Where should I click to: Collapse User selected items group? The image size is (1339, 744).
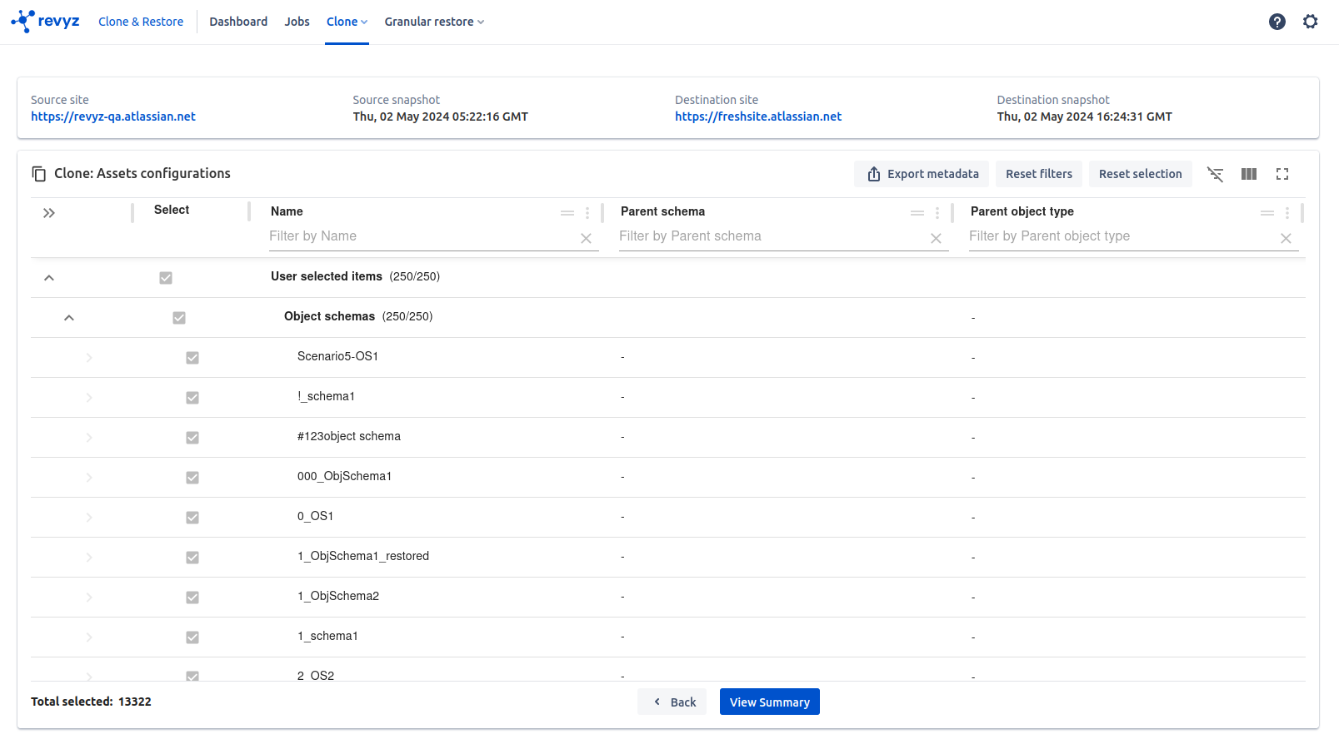pyautogui.click(x=49, y=278)
